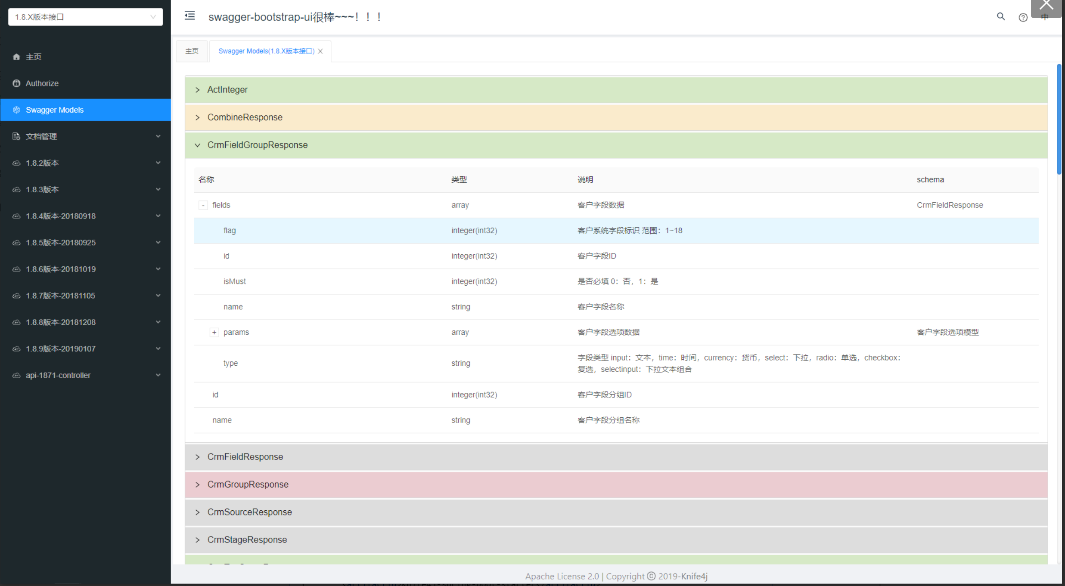Click the 文档管理 document icon
This screenshot has height=586, width=1065.
[16, 136]
